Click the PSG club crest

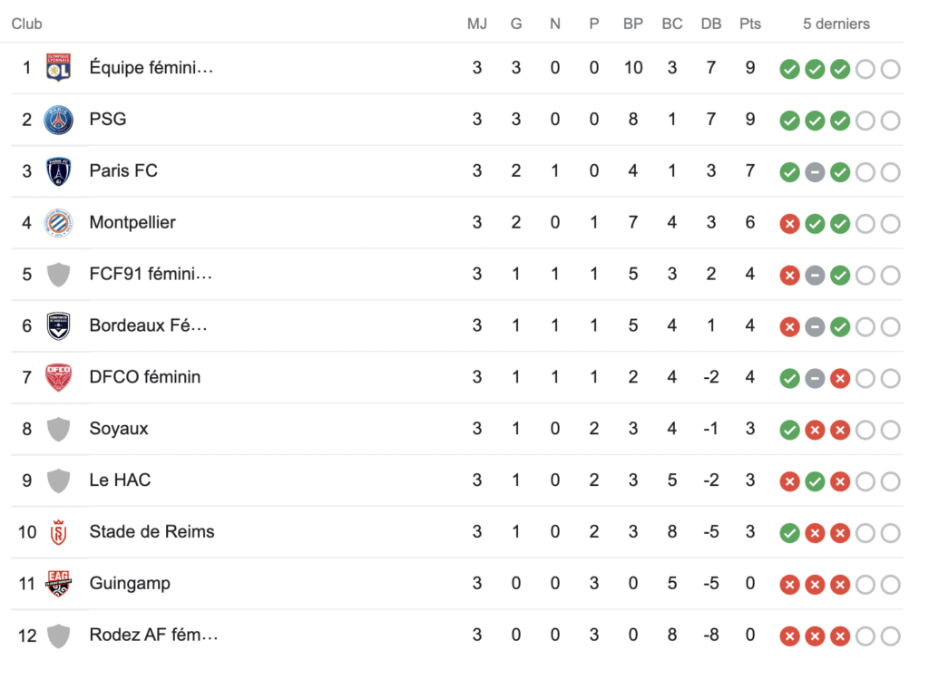click(x=59, y=120)
